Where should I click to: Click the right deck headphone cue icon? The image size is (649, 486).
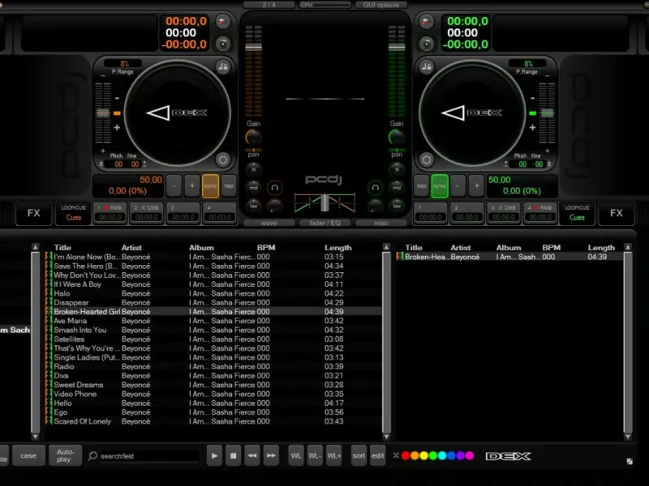375,187
